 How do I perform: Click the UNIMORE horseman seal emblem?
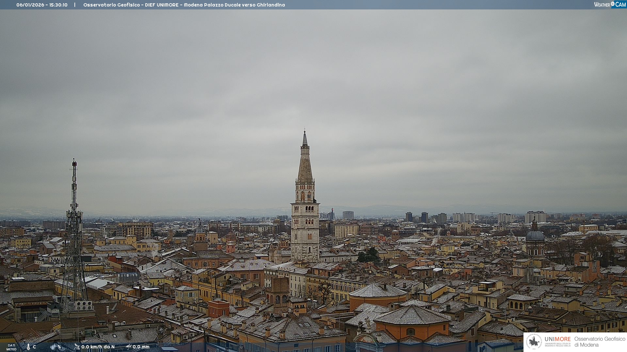(x=534, y=342)
